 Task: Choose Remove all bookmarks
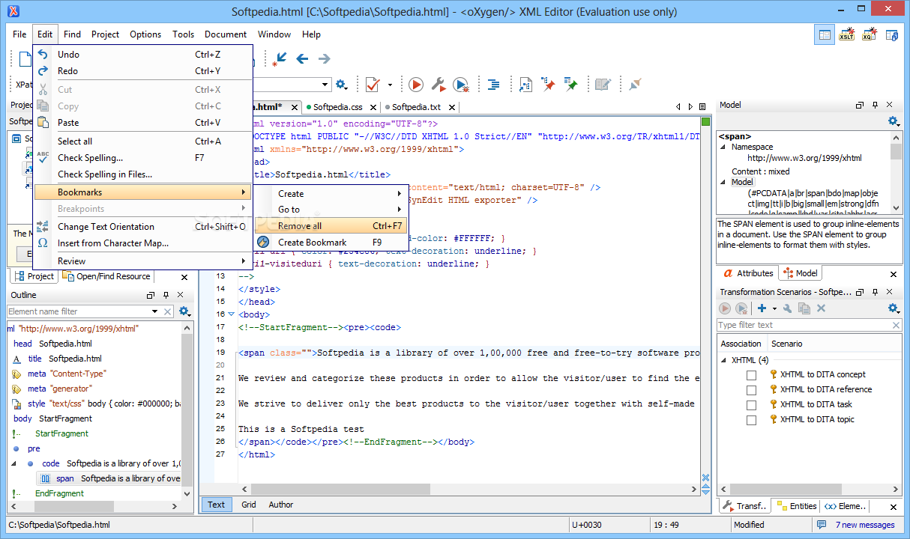pyautogui.click(x=331, y=226)
